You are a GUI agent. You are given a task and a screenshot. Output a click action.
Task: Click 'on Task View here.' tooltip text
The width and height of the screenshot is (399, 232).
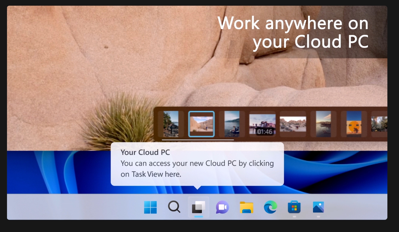[151, 174]
